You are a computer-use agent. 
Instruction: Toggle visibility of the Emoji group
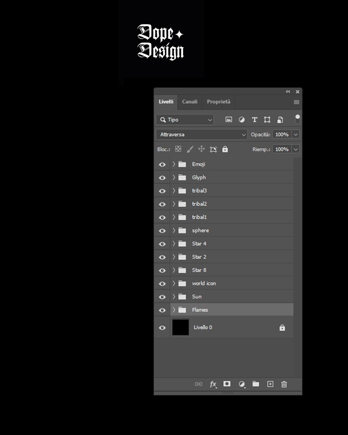click(162, 165)
